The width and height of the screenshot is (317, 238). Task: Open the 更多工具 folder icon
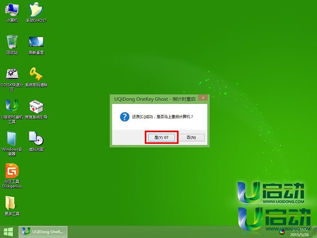(12, 206)
